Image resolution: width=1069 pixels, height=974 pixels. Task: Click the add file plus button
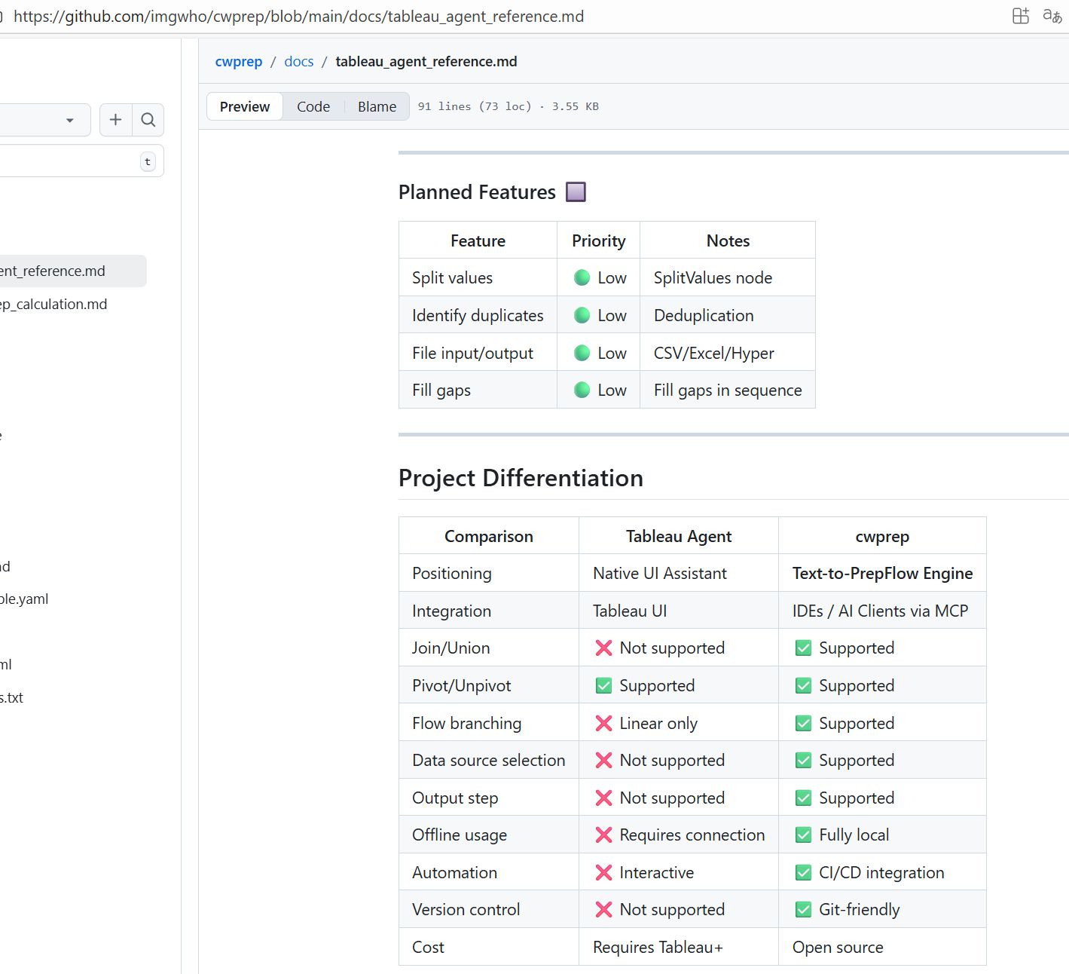tap(115, 119)
